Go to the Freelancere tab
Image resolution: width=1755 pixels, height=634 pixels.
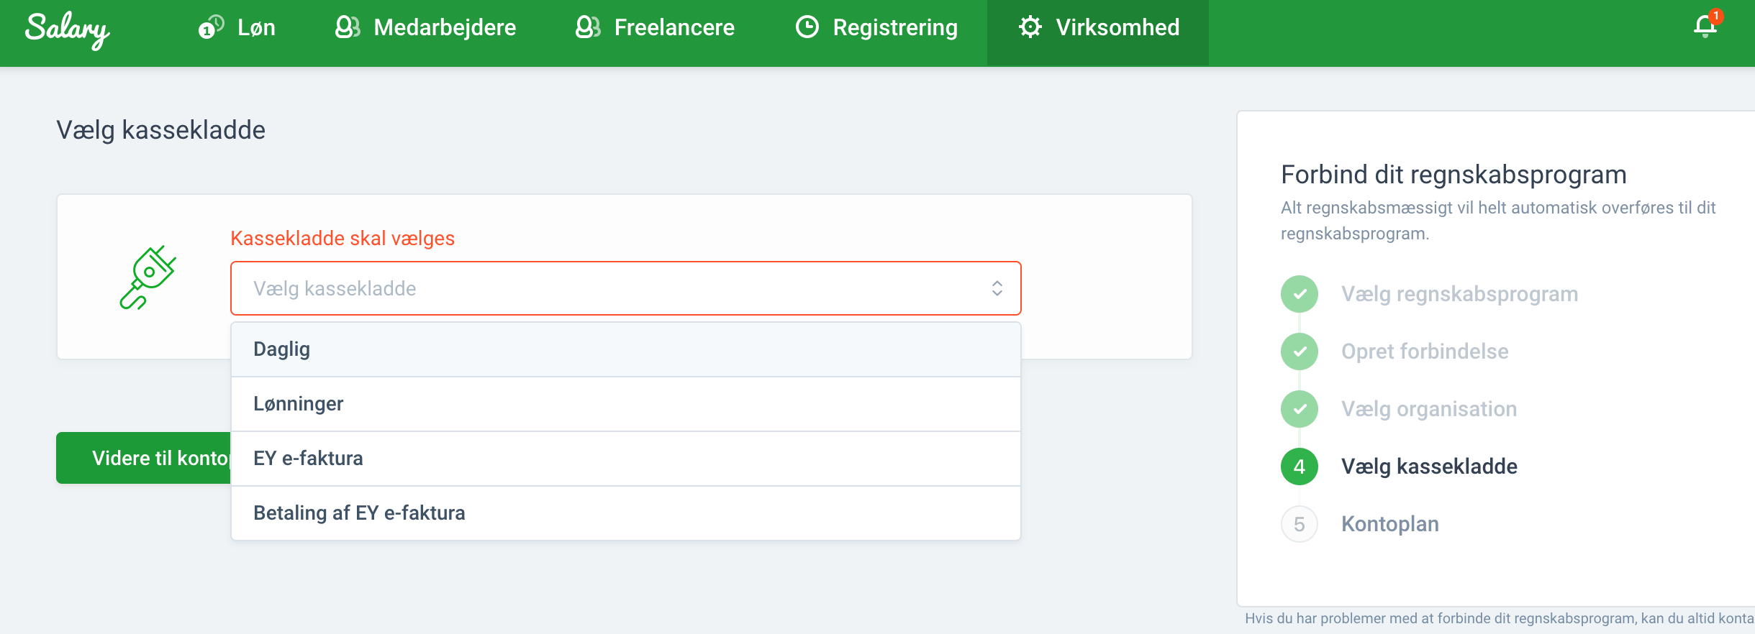(674, 27)
